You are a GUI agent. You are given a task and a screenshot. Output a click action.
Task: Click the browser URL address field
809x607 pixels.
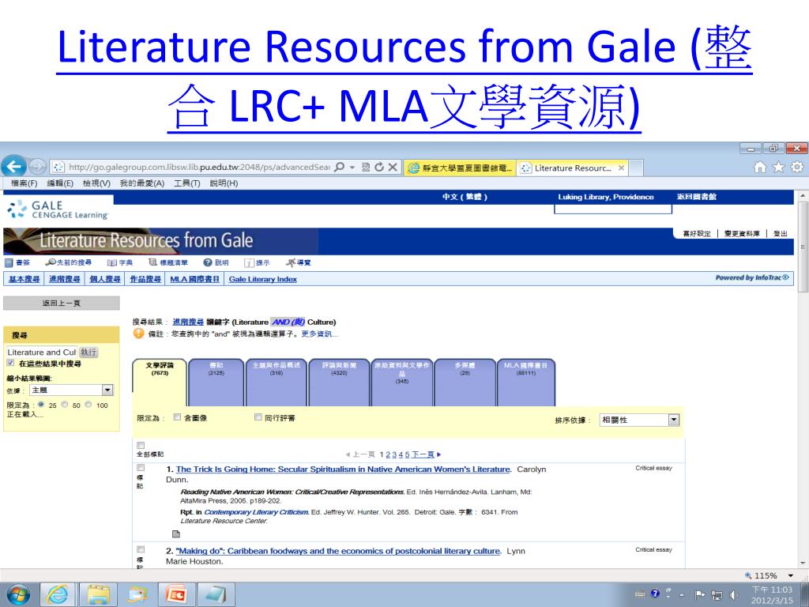point(199,167)
